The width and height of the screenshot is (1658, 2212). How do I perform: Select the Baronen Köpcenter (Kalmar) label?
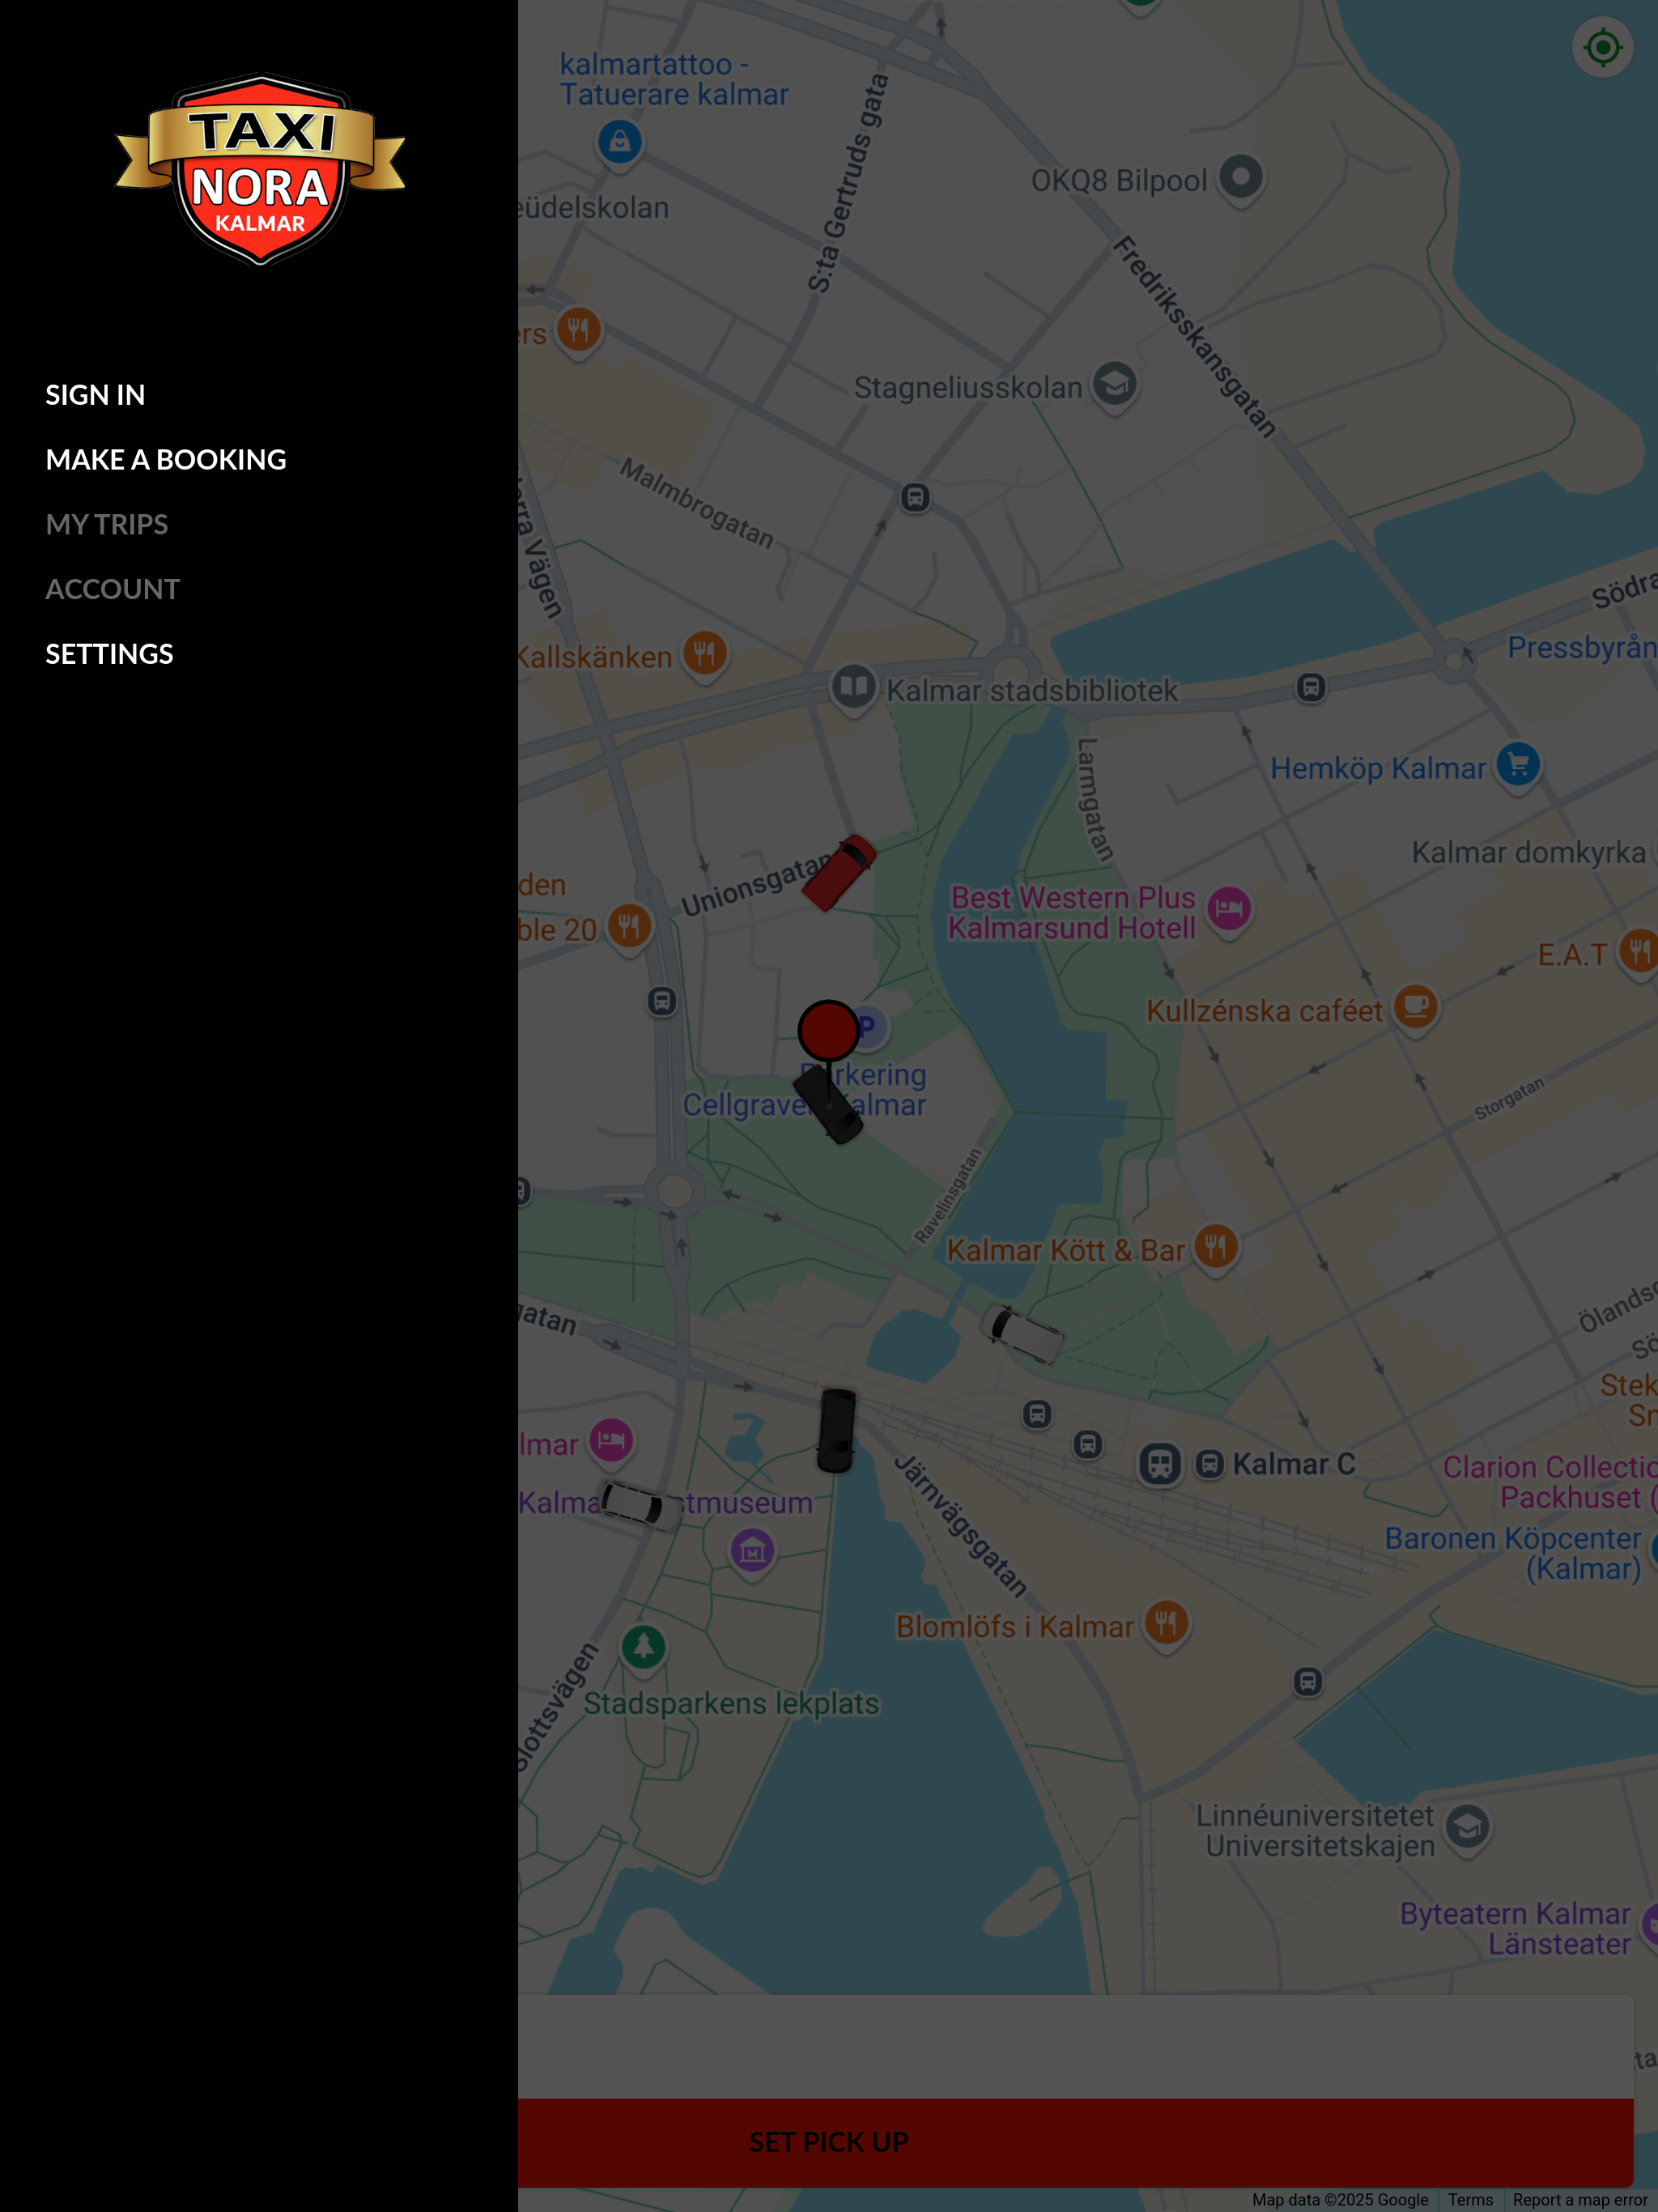pyautogui.click(x=1513, y=1553)
